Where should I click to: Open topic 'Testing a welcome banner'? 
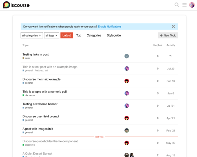pos(40,104)
